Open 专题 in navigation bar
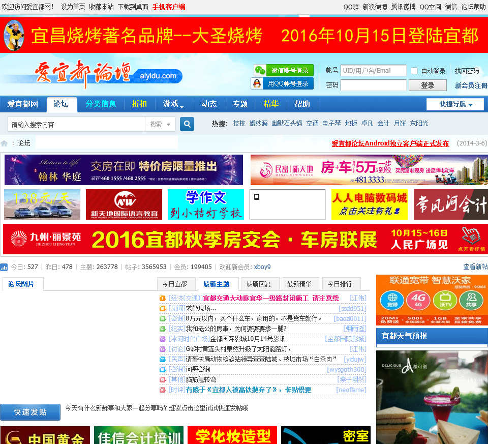 [240, 104]
